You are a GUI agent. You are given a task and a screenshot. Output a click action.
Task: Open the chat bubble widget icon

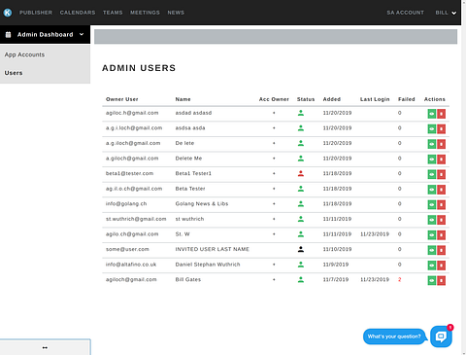tap(441, 337)
